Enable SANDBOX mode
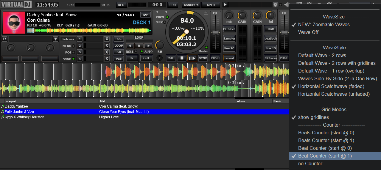 [x=191, y=5]
